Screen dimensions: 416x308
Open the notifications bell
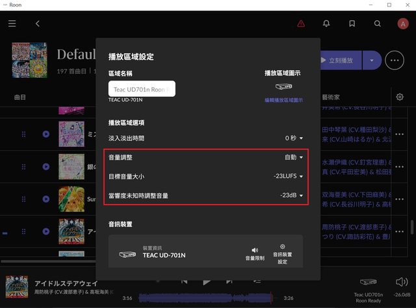point(326,23)
